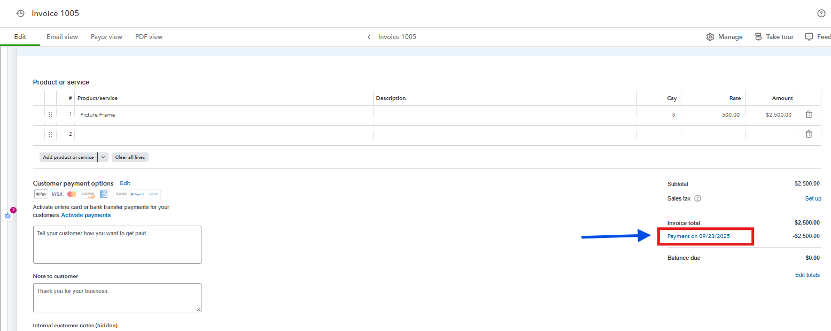Click the help question mark icon

pyautogui.click(x=821, y=13)
